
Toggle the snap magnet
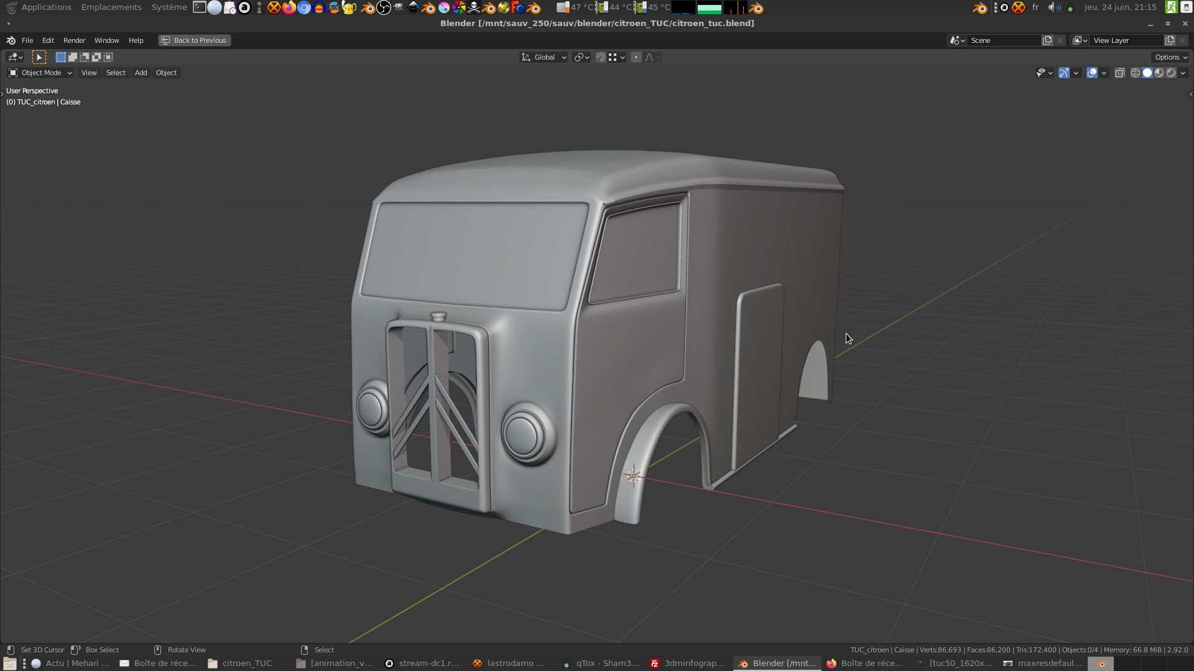601,57
